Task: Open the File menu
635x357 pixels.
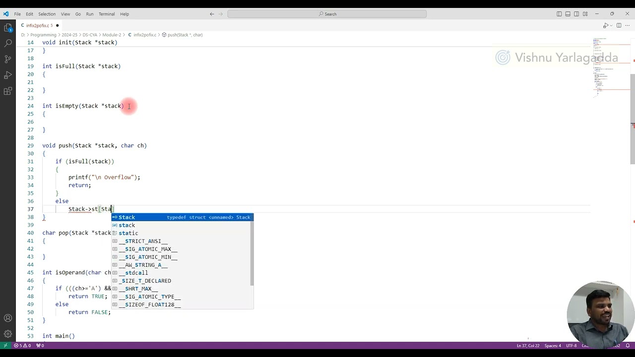Action: (x=17, y=14)
